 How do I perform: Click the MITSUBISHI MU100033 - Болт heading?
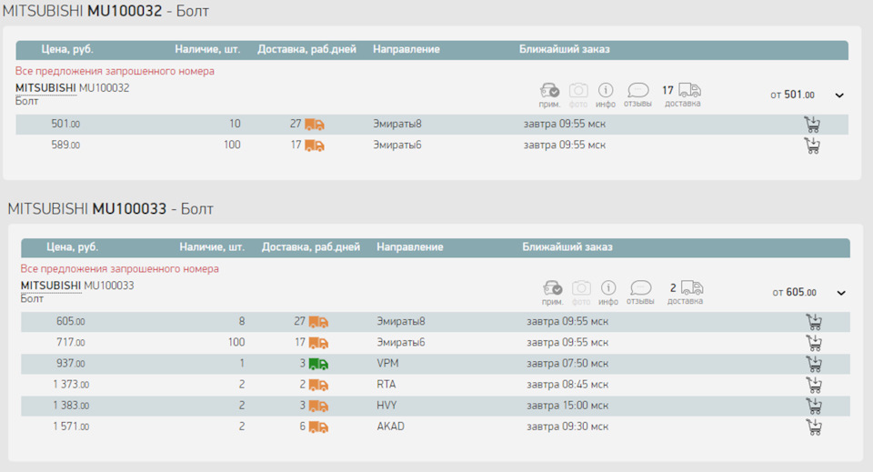[x=110, y=209]
